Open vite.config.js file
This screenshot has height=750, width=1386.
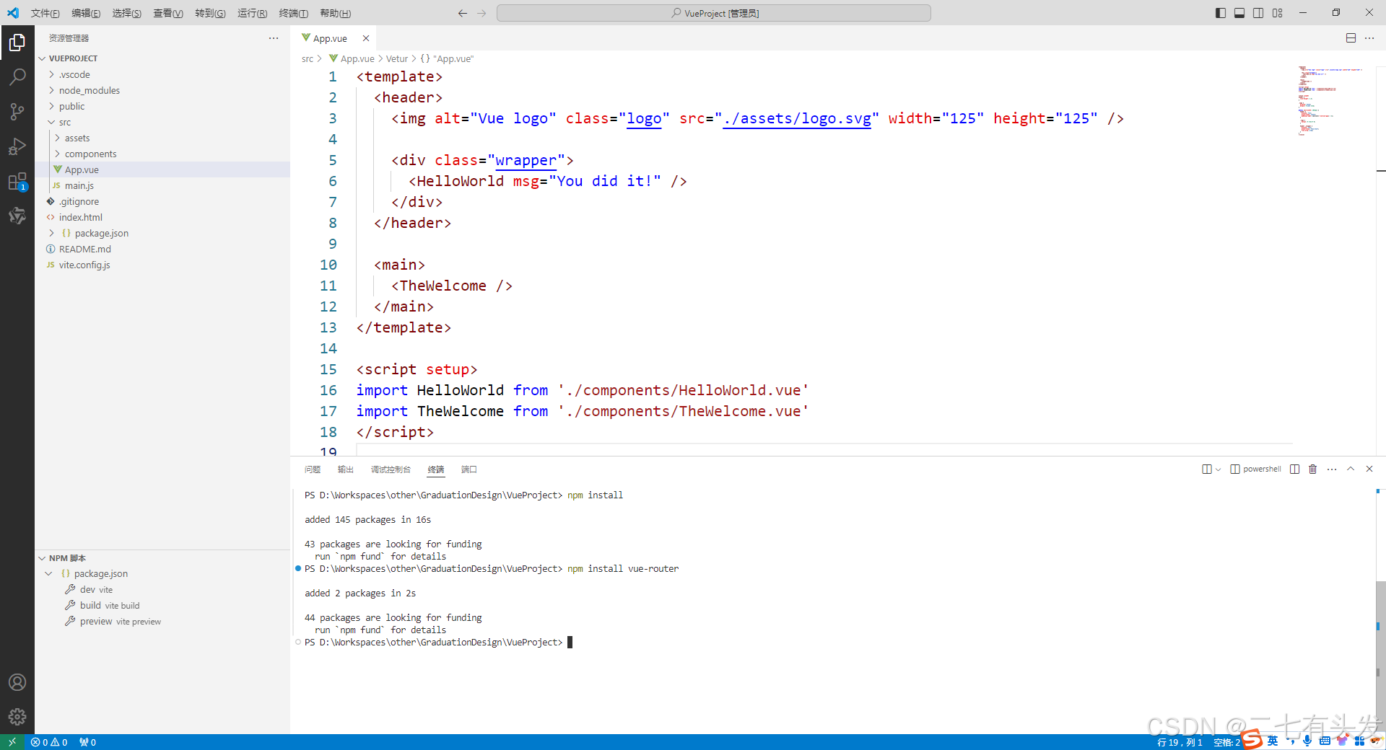coord(162,265)
